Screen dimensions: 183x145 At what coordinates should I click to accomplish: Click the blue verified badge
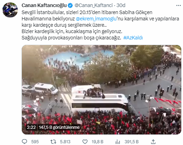point(70,5)
